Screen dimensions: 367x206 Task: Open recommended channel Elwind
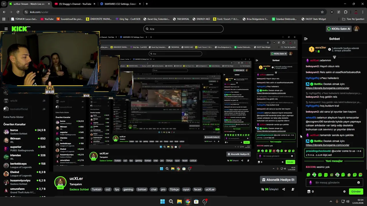point(24,174)
